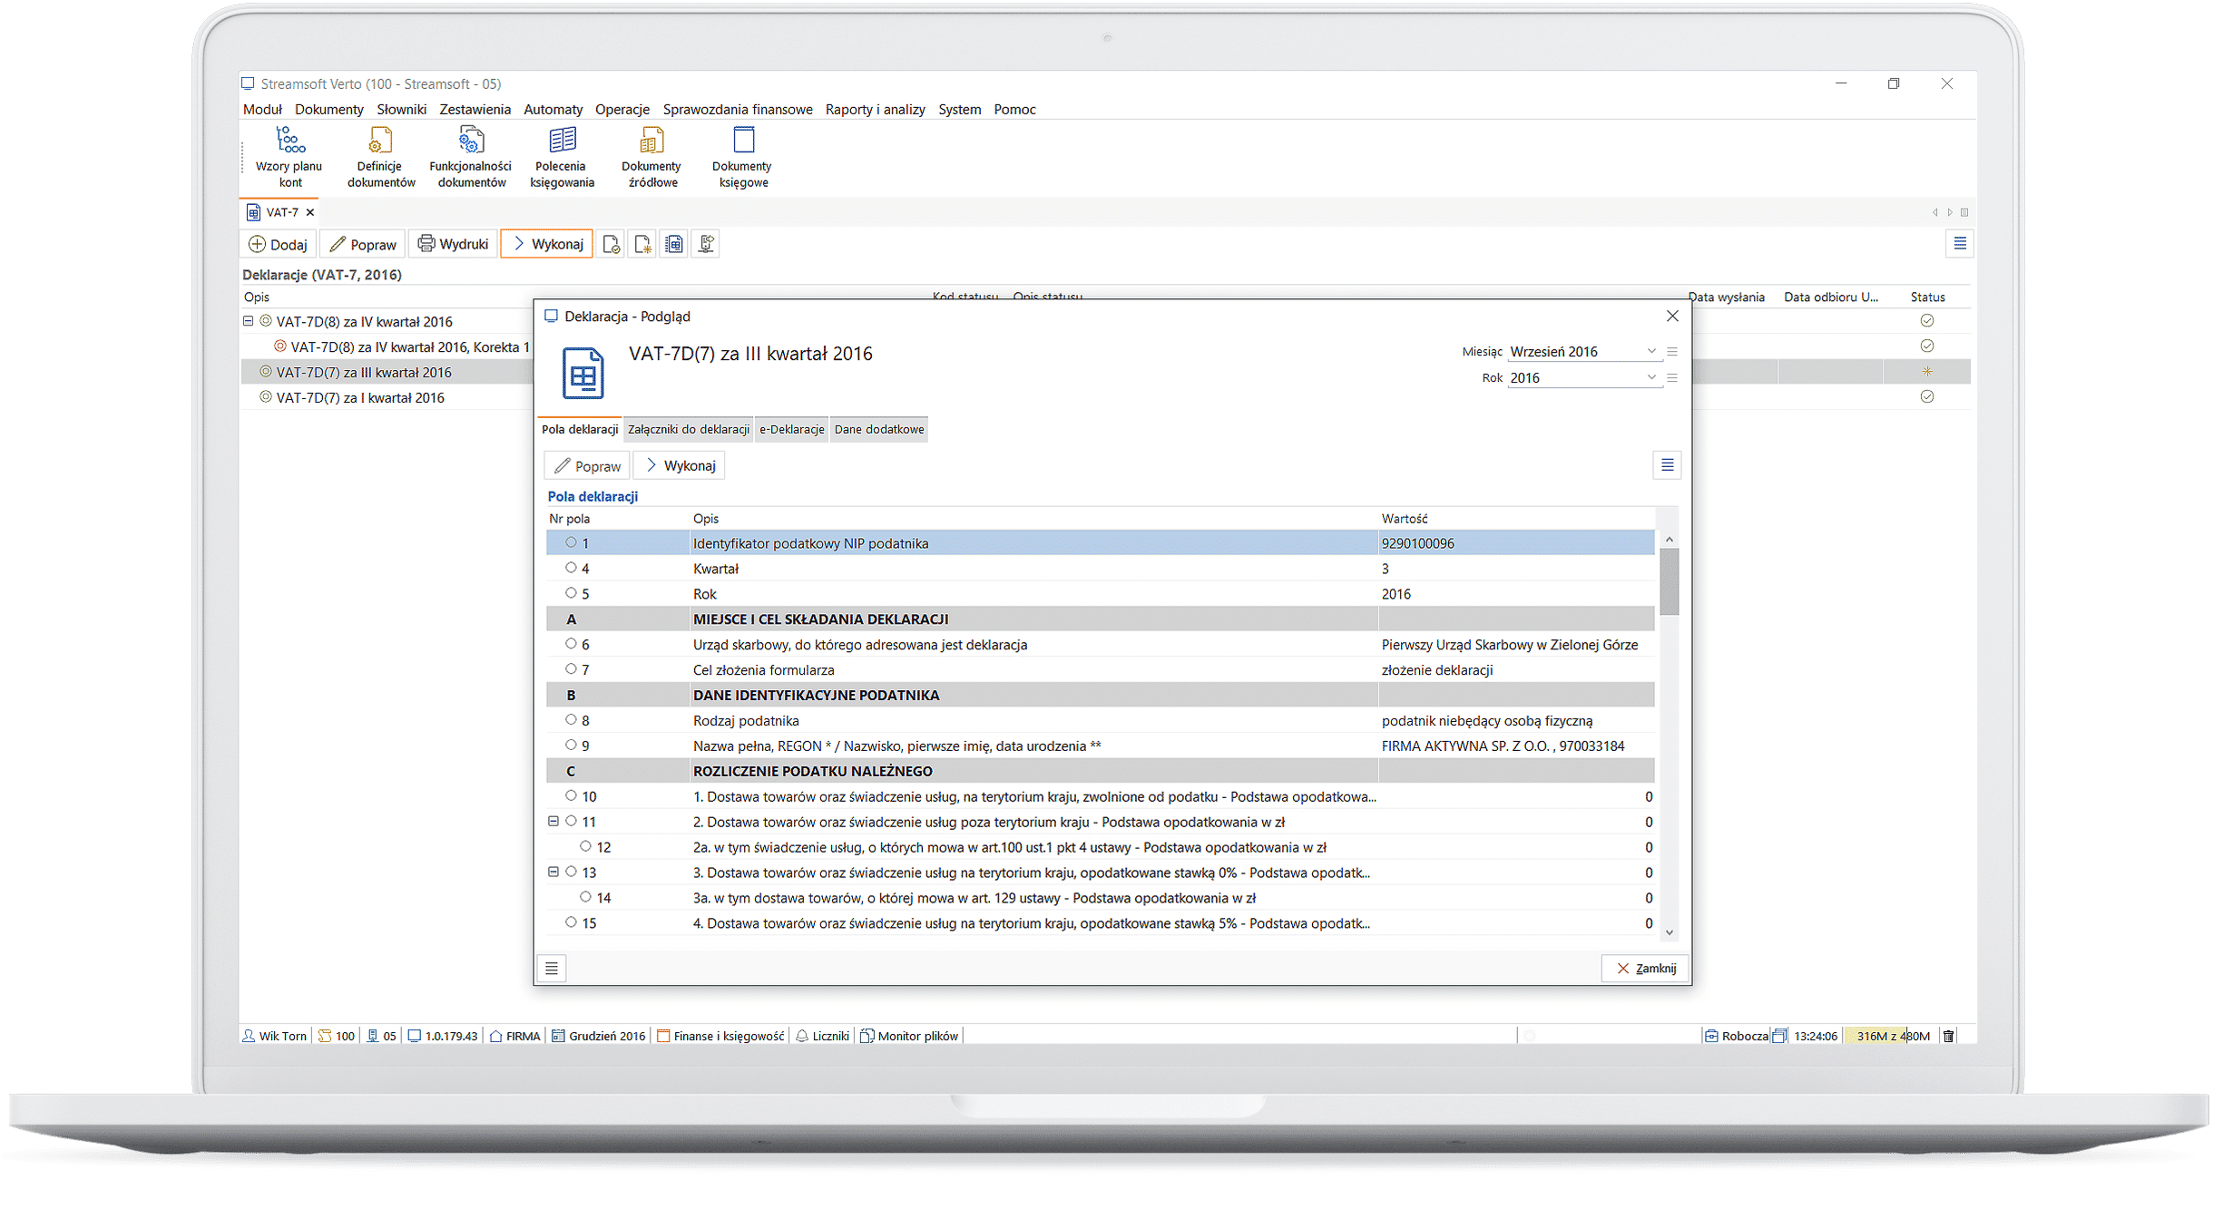Image resolution: width=2223 pixels, height=1209 pixels.
Task: Click the tab-list scroll-right arrow on the VAT-7 tab bar
Action: coord(1949,212)
